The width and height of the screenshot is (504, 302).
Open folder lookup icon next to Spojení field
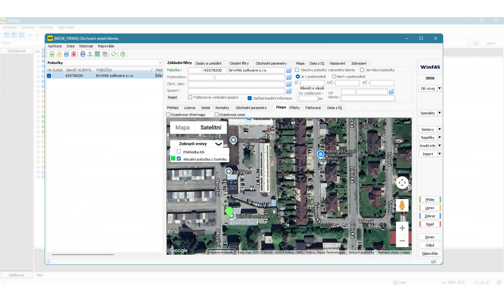pos(289,91)
